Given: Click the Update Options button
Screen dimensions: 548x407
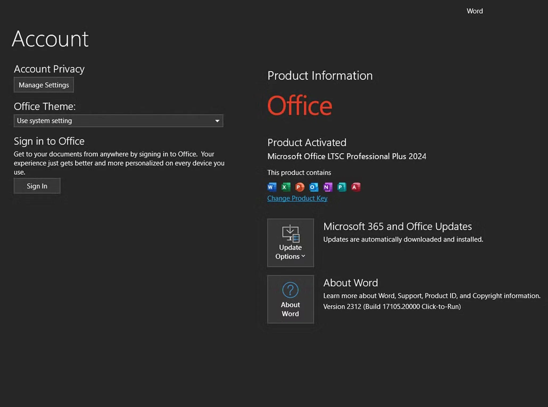Looking at the screenshot, I should pyautogui.click(x=290, y=243).
